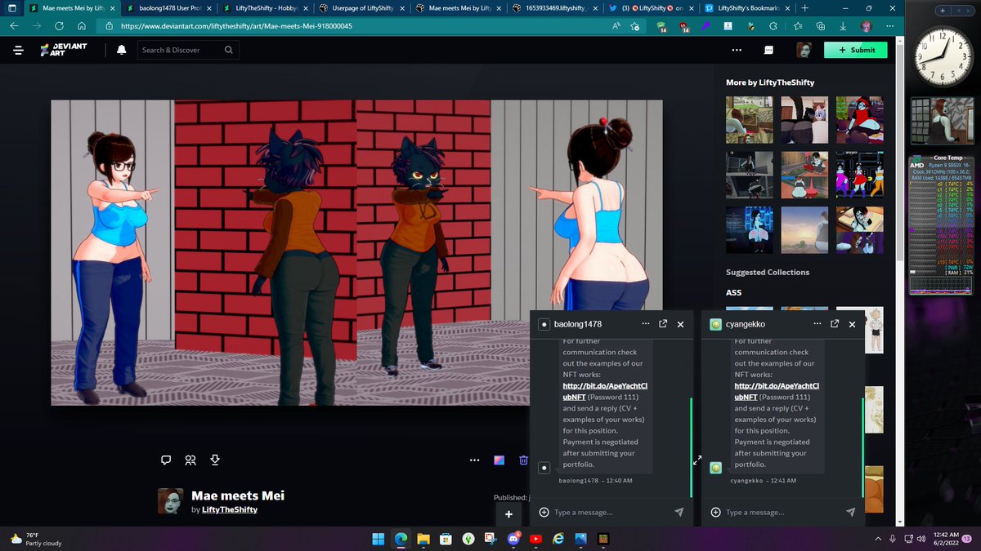Open the first thumbnail under More by LiftyTheShifty
Screen dimensions: 981x551
[749, 119]
